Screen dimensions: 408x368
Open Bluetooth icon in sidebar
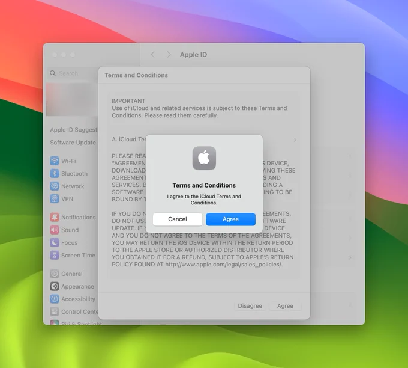coord(55,173)
